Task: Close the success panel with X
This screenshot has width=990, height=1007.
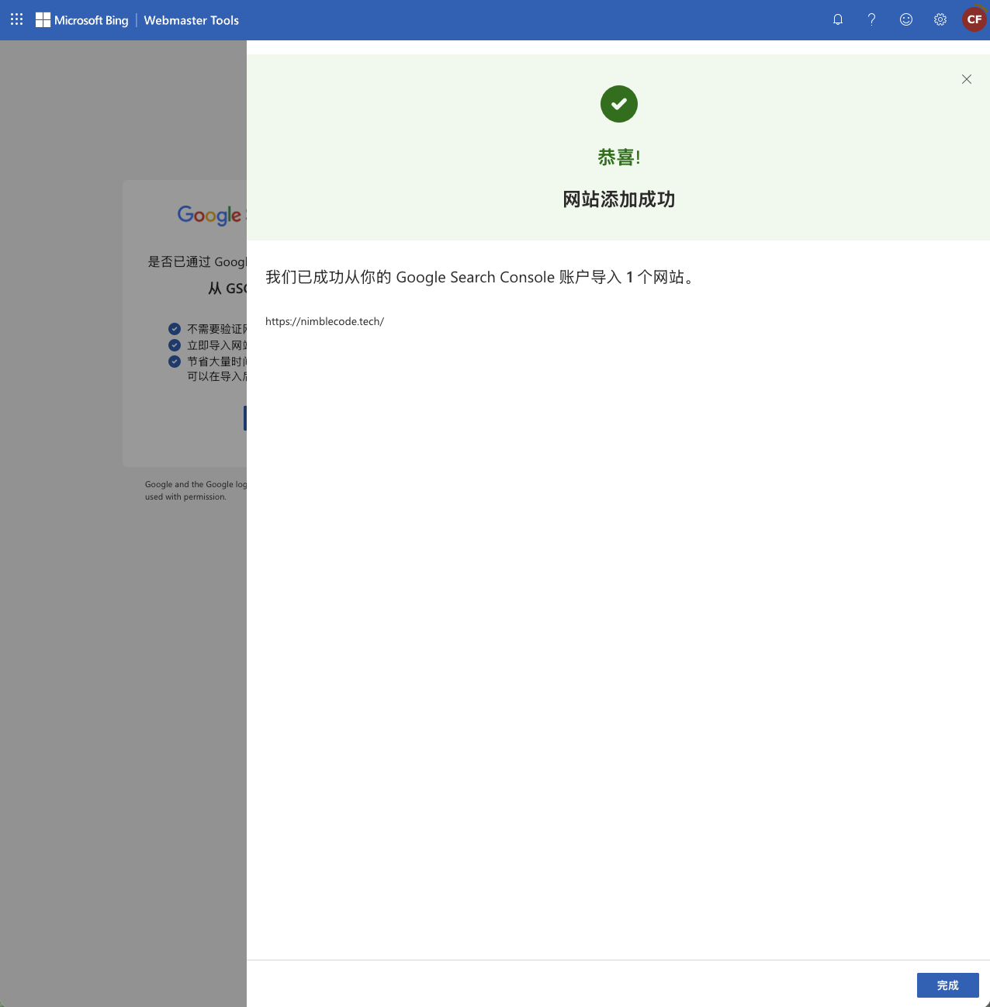Action: 966,79
